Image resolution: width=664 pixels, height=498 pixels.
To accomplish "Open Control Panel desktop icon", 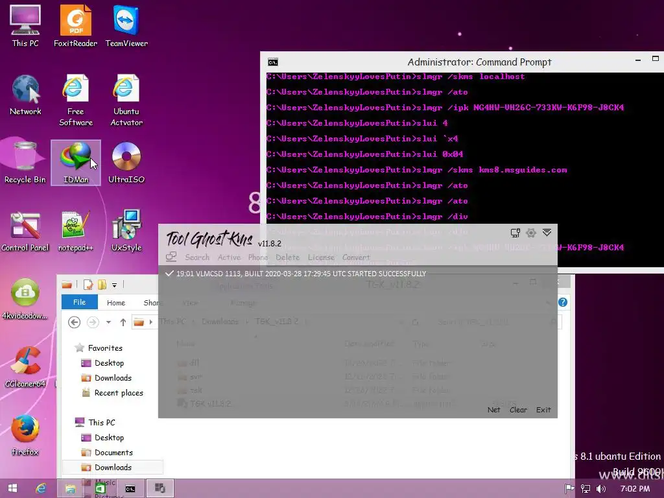I will pyautogui.click(x=25, y=231).
